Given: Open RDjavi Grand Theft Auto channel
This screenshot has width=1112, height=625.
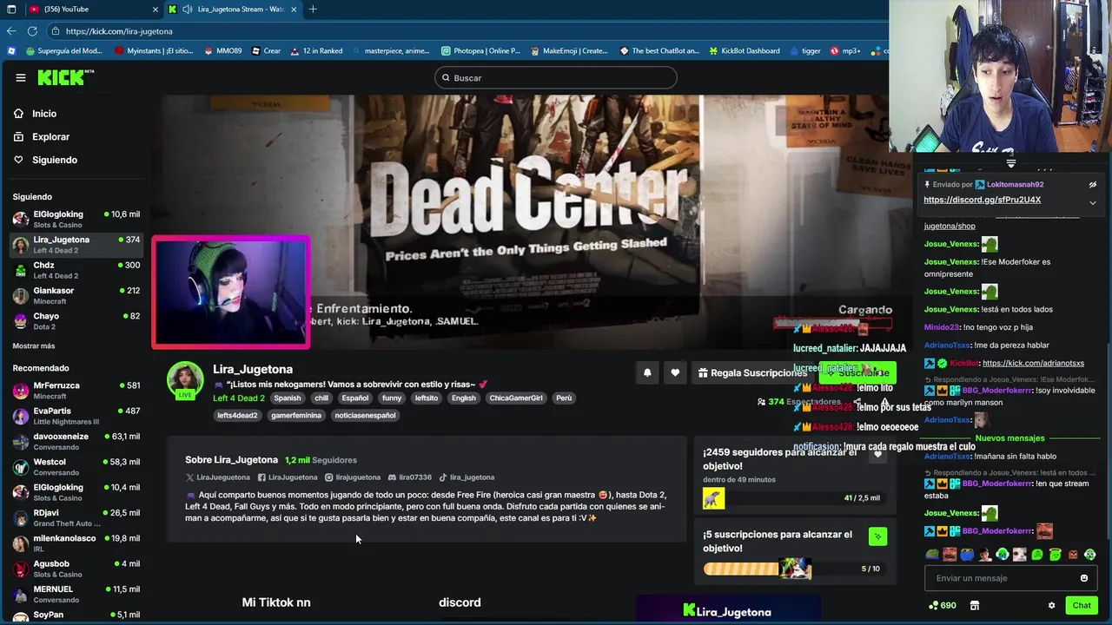Looking at the screenshot, I should [76, 517].
